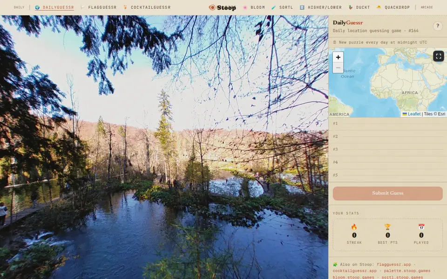The width and height of the screenshot is (447, 279).
Task: Open bloom.stoop.games link
Action: 353,277
